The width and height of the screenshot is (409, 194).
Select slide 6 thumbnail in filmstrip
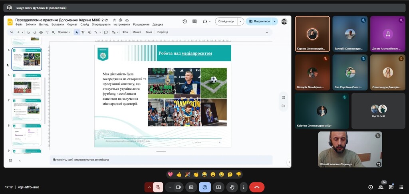(27, 84)
